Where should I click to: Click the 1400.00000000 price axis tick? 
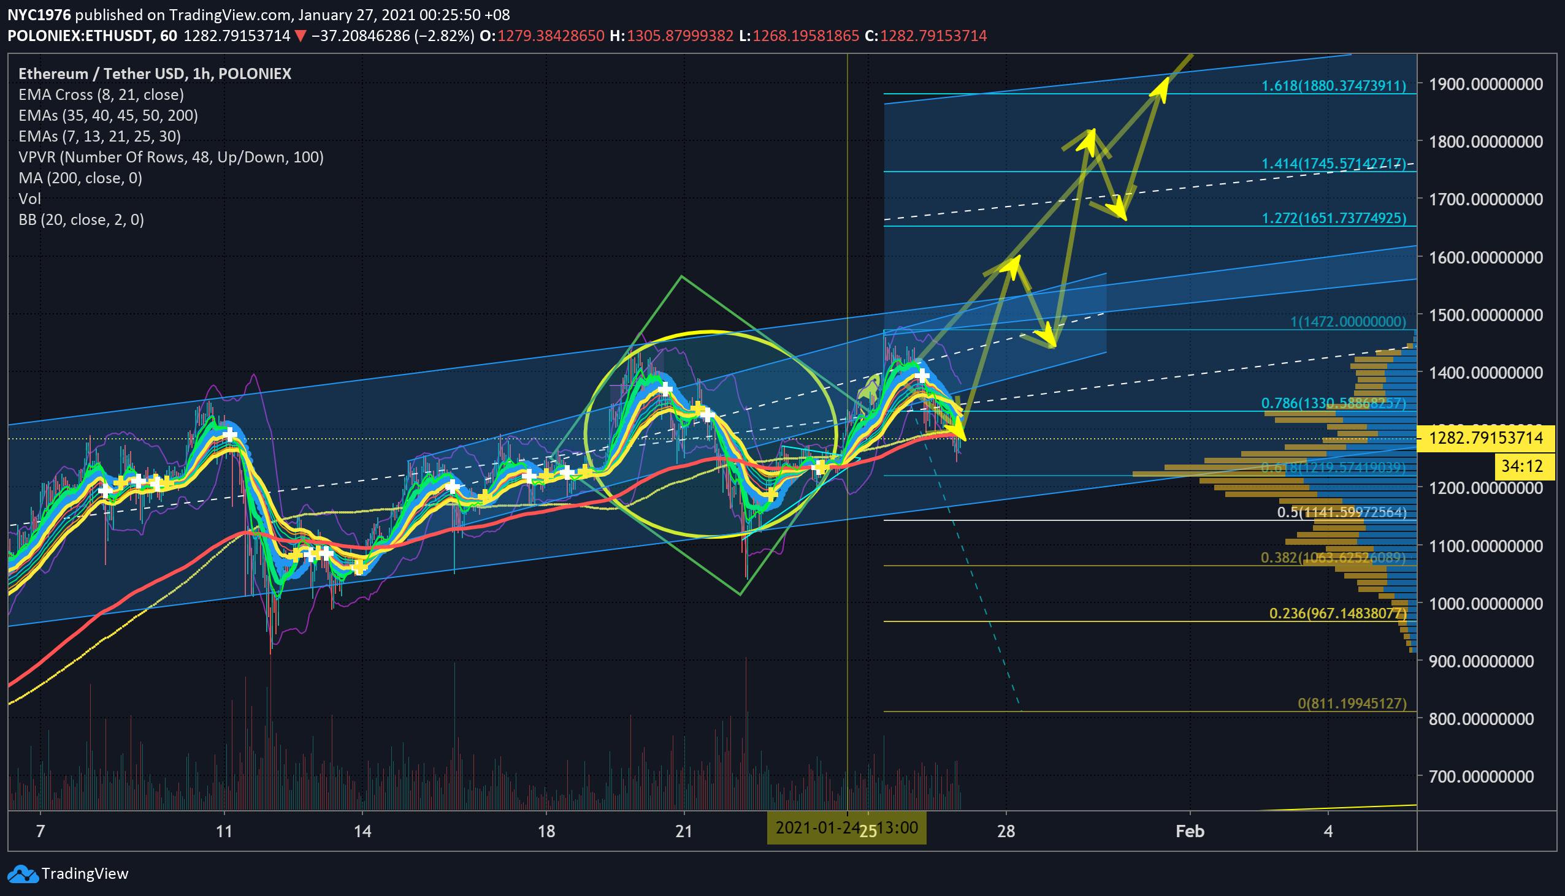[1485, 373]
